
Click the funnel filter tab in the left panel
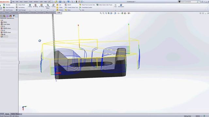(x=14, y=16)
